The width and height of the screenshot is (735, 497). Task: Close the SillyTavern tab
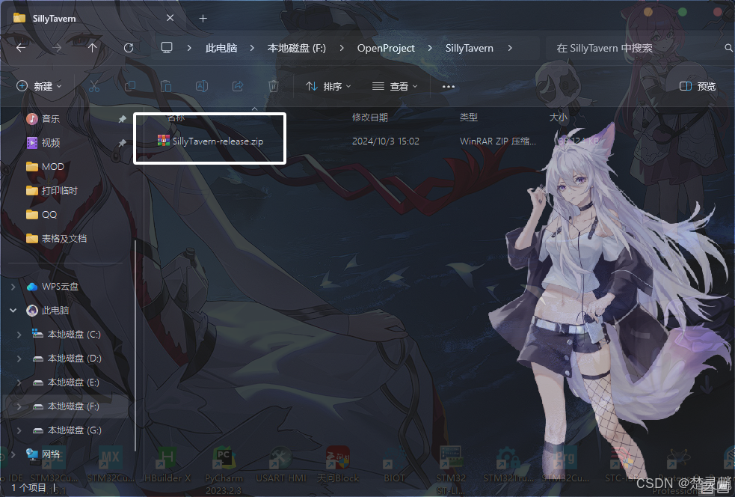point(170,18)
